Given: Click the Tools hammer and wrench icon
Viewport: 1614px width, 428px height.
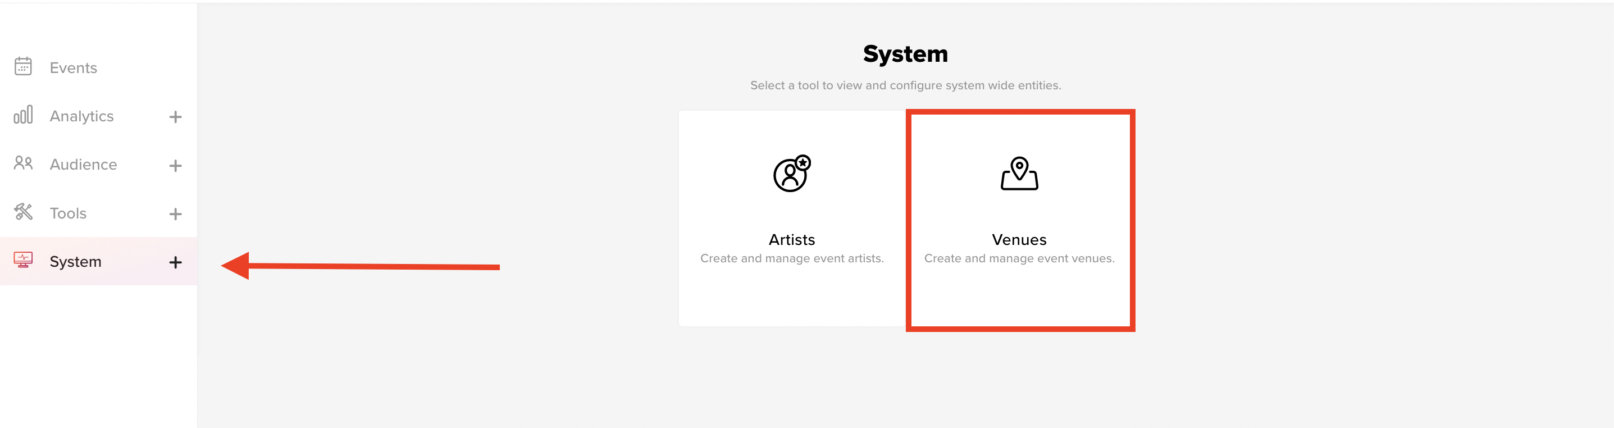Looking at the screenshot, I should pos(23,212).
